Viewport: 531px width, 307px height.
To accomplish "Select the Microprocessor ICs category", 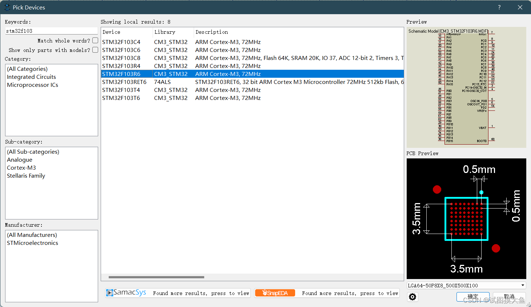I will [32, 85].
